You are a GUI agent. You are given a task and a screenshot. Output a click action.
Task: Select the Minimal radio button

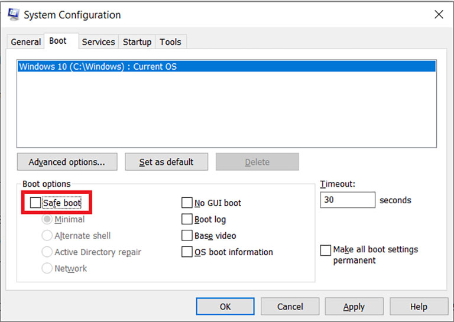tap(47, 219)
